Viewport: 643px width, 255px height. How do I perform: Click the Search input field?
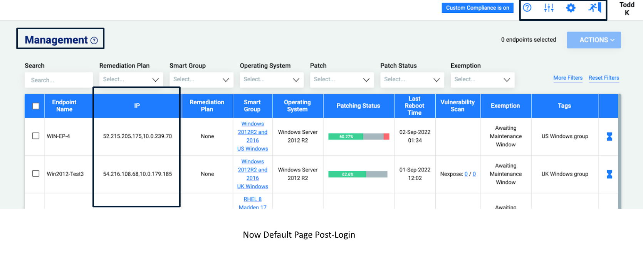[59, 80]
